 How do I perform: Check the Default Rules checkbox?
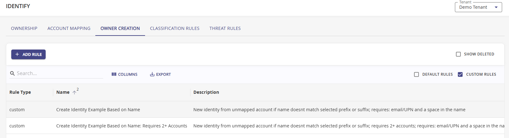416,74
